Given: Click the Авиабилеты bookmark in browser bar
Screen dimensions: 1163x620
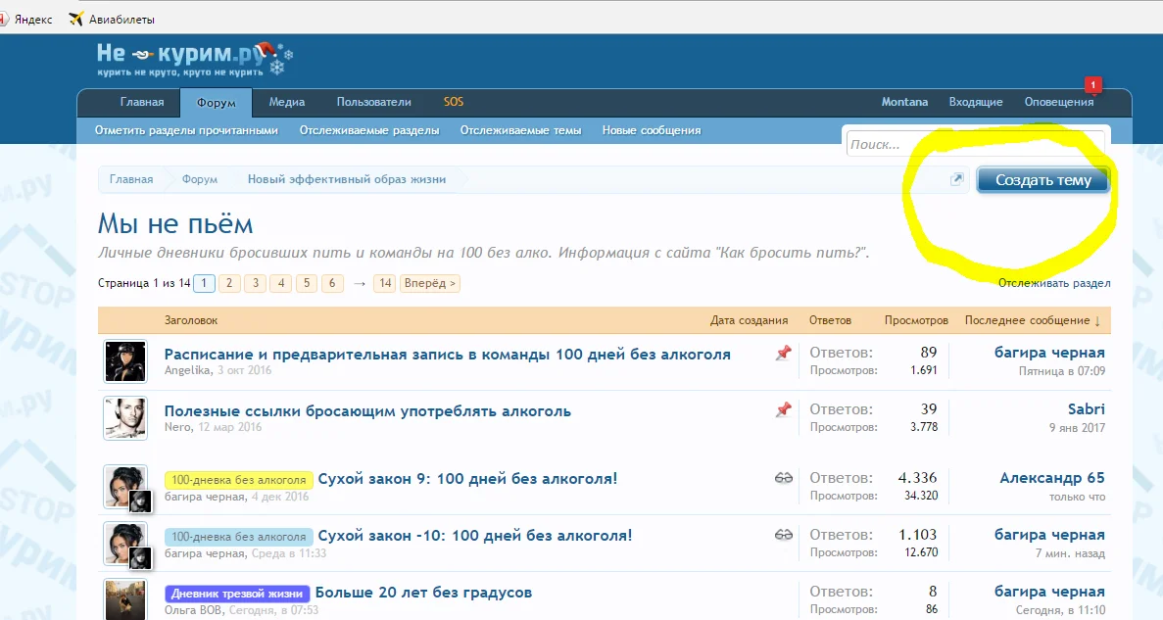Looking at the screenshot, I should 112,19.
